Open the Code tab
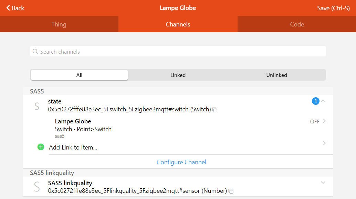This screenshot has width=356, height=199. (x=297, y=24)
